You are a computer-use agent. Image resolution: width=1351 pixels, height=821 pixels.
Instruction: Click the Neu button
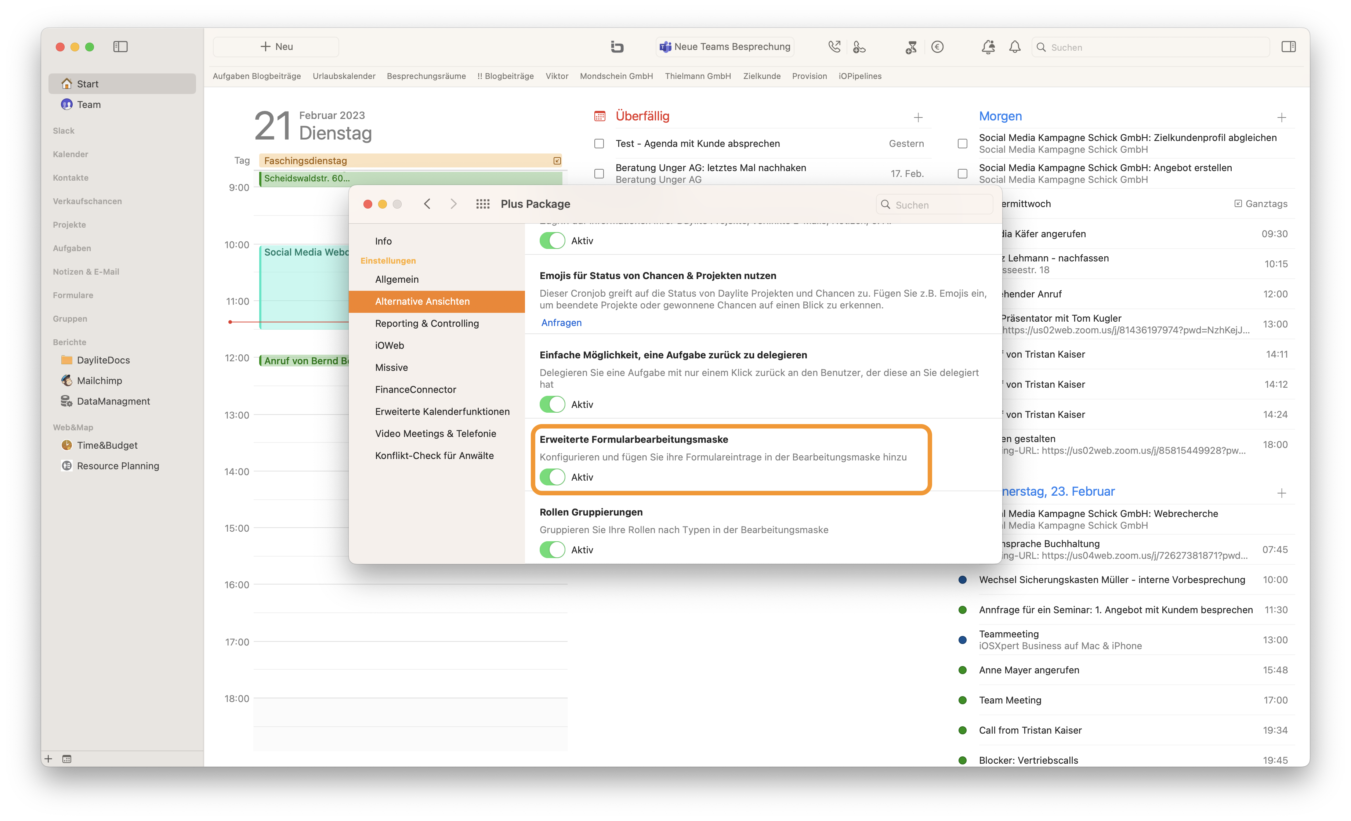(276, 47)
